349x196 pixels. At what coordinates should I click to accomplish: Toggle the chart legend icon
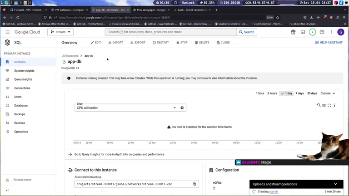(x=324, y=105)
